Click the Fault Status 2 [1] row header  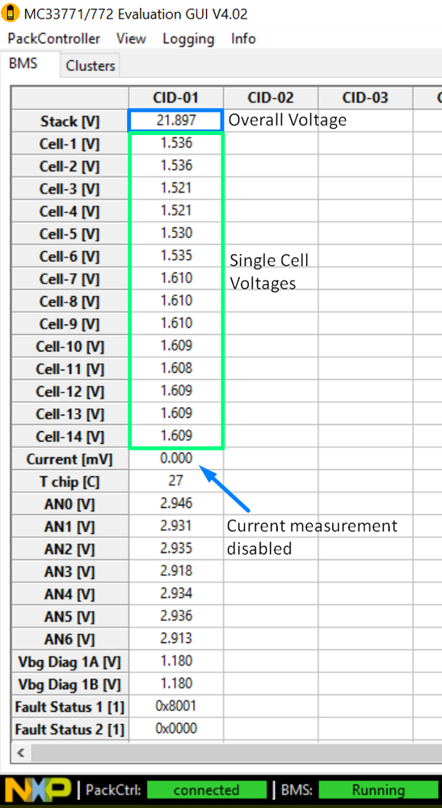(70, 730)
